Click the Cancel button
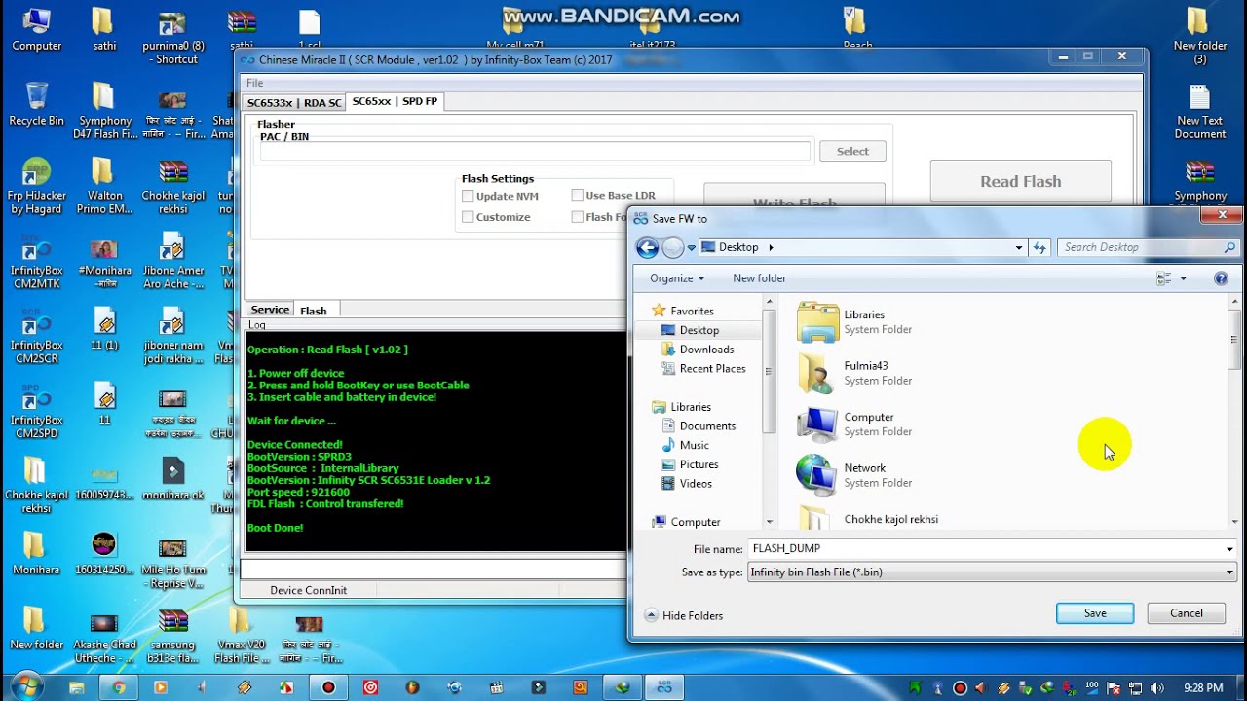The width and height of the screenshot is (1247, 701). tap(1186, 613)
